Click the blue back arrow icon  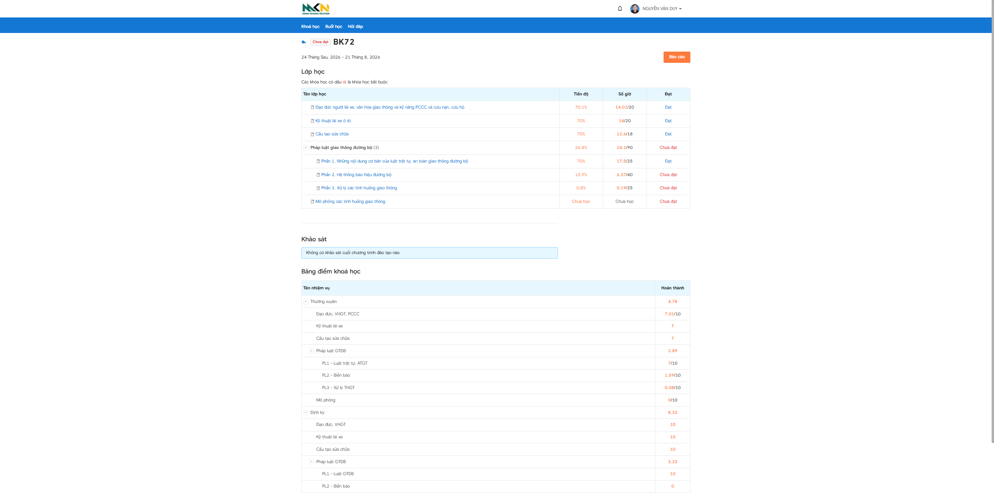(304, 42)
